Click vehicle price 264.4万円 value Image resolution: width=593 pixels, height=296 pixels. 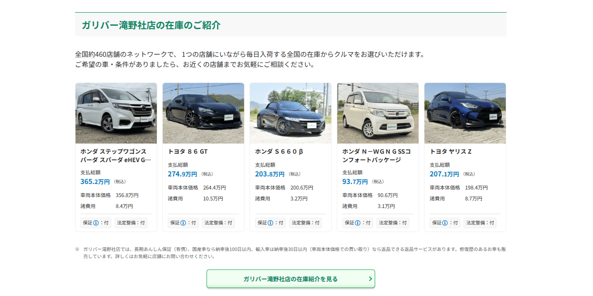[215, 188]
